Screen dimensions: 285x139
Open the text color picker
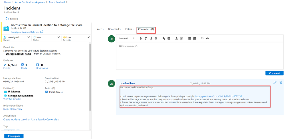176,38
